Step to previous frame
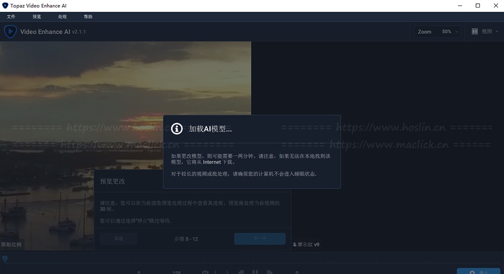This screenshot has width=504, height=274. point(241,272)
